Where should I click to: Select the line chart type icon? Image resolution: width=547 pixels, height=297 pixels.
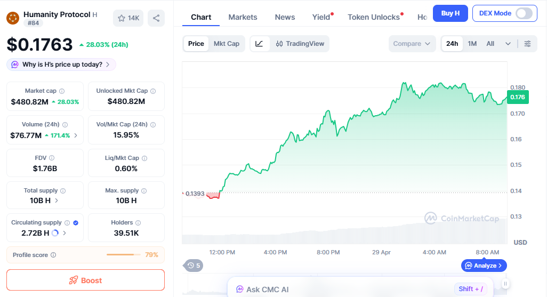coord(259,44)
